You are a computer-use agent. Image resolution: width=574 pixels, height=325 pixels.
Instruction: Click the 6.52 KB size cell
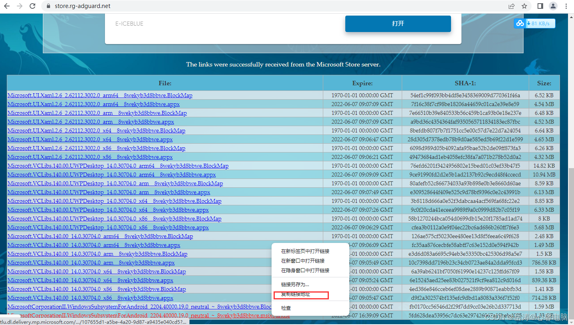(x=544, y=95)
